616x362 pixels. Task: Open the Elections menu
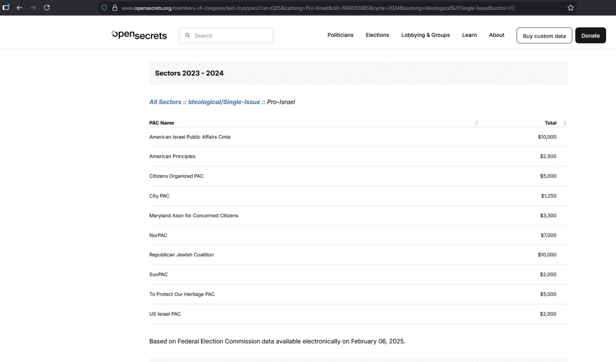(x=377, y=35)
